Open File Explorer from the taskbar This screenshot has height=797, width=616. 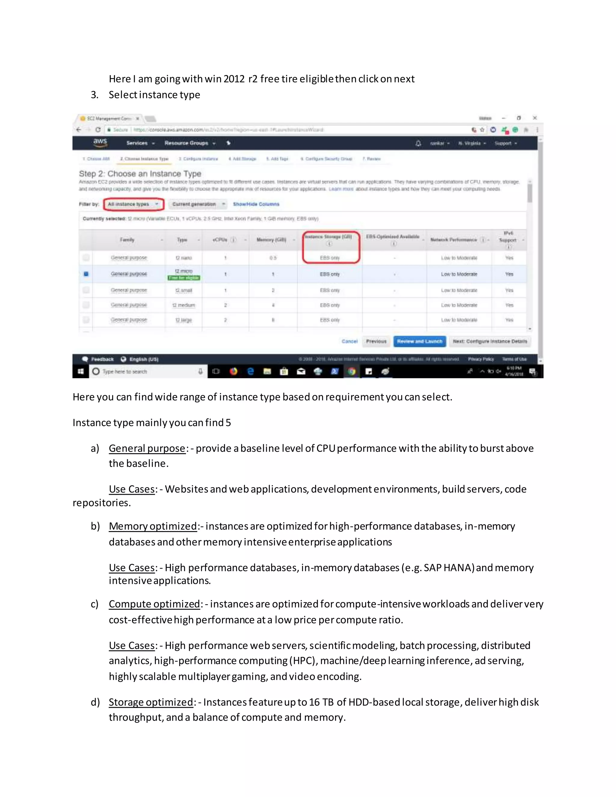click(267, 371)
